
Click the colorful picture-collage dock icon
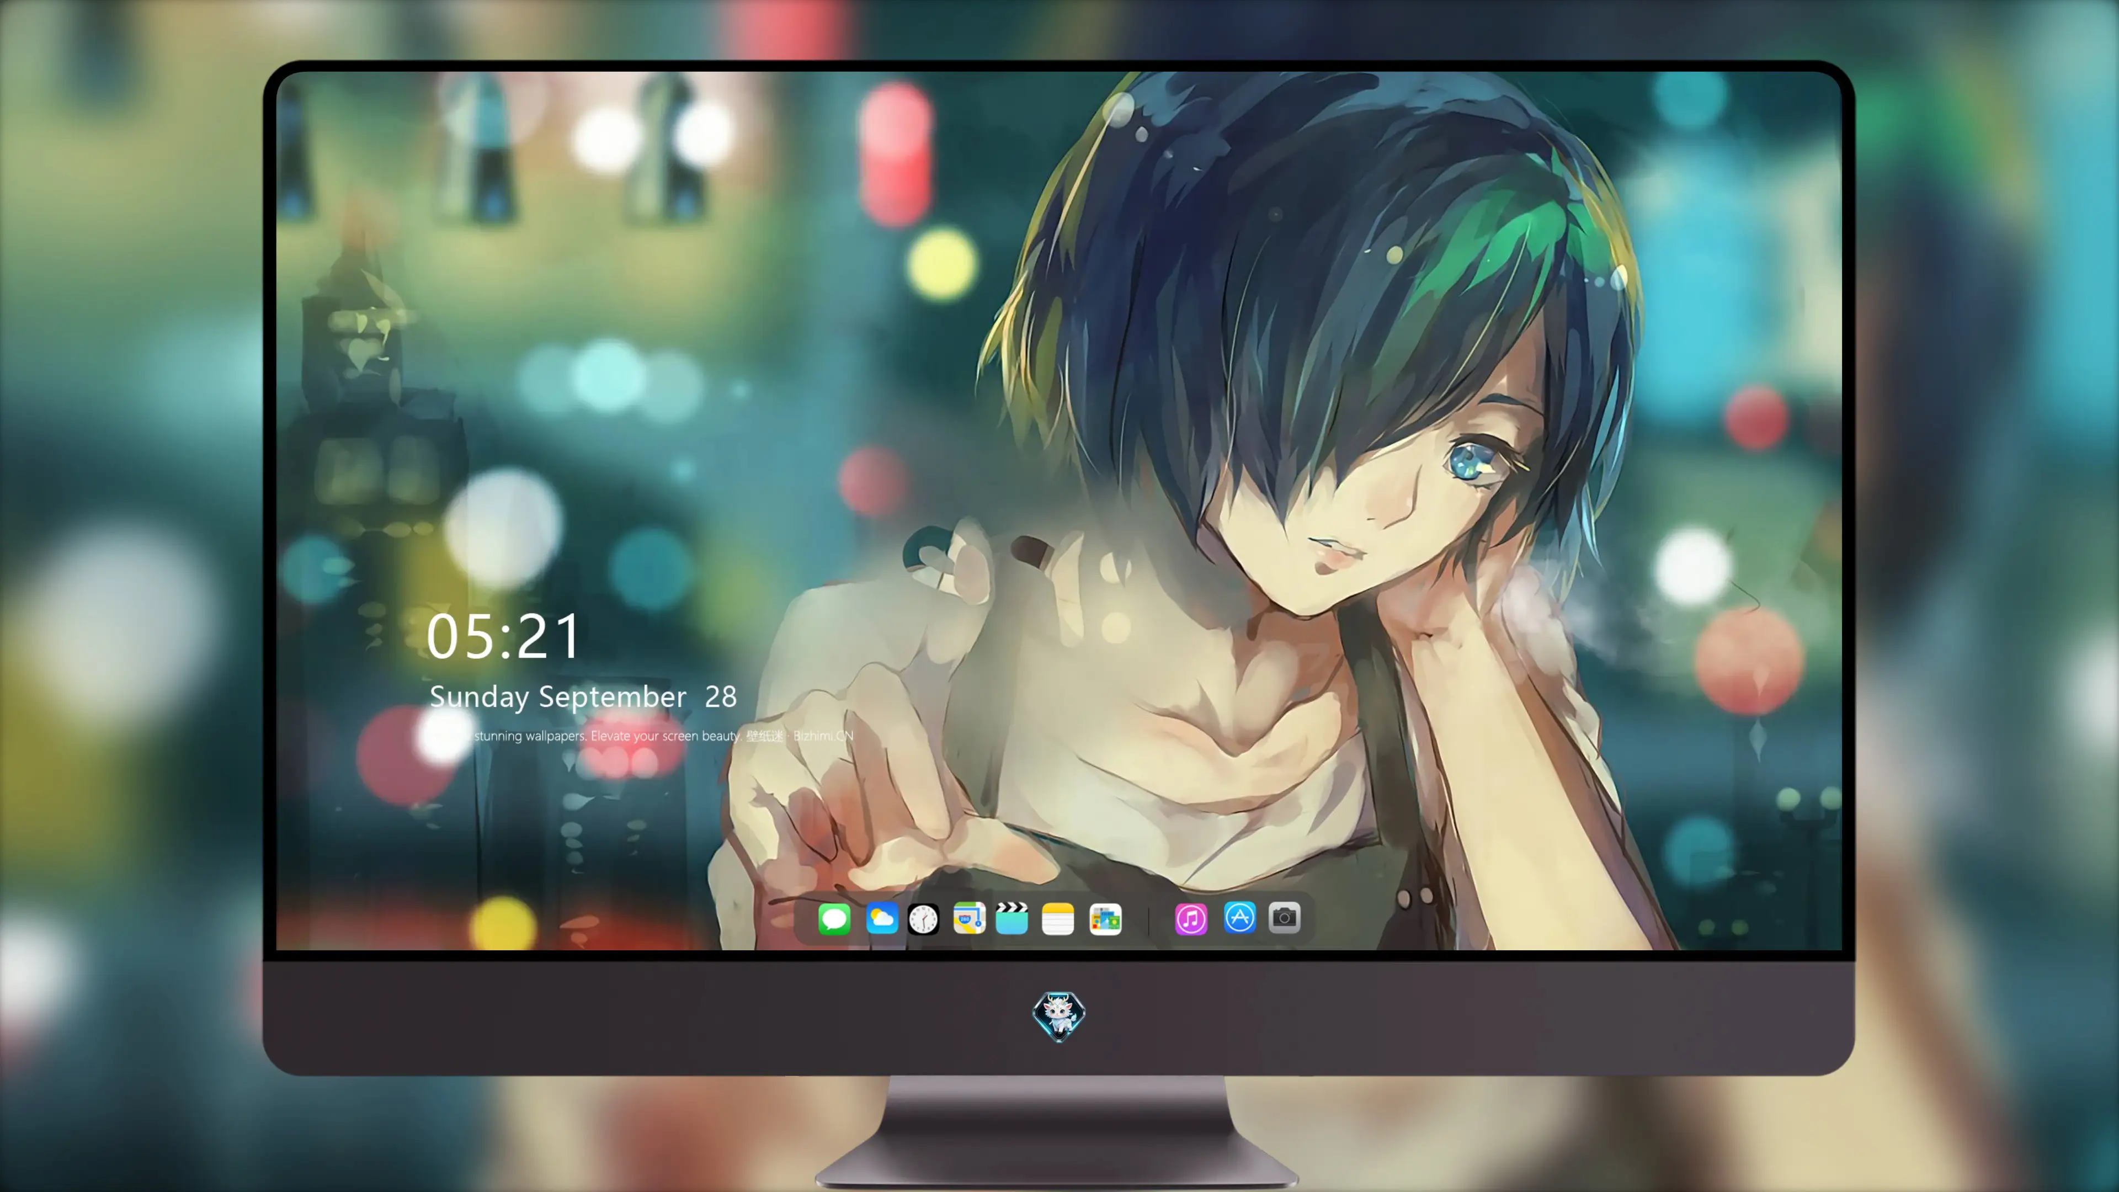point(1105,919)
